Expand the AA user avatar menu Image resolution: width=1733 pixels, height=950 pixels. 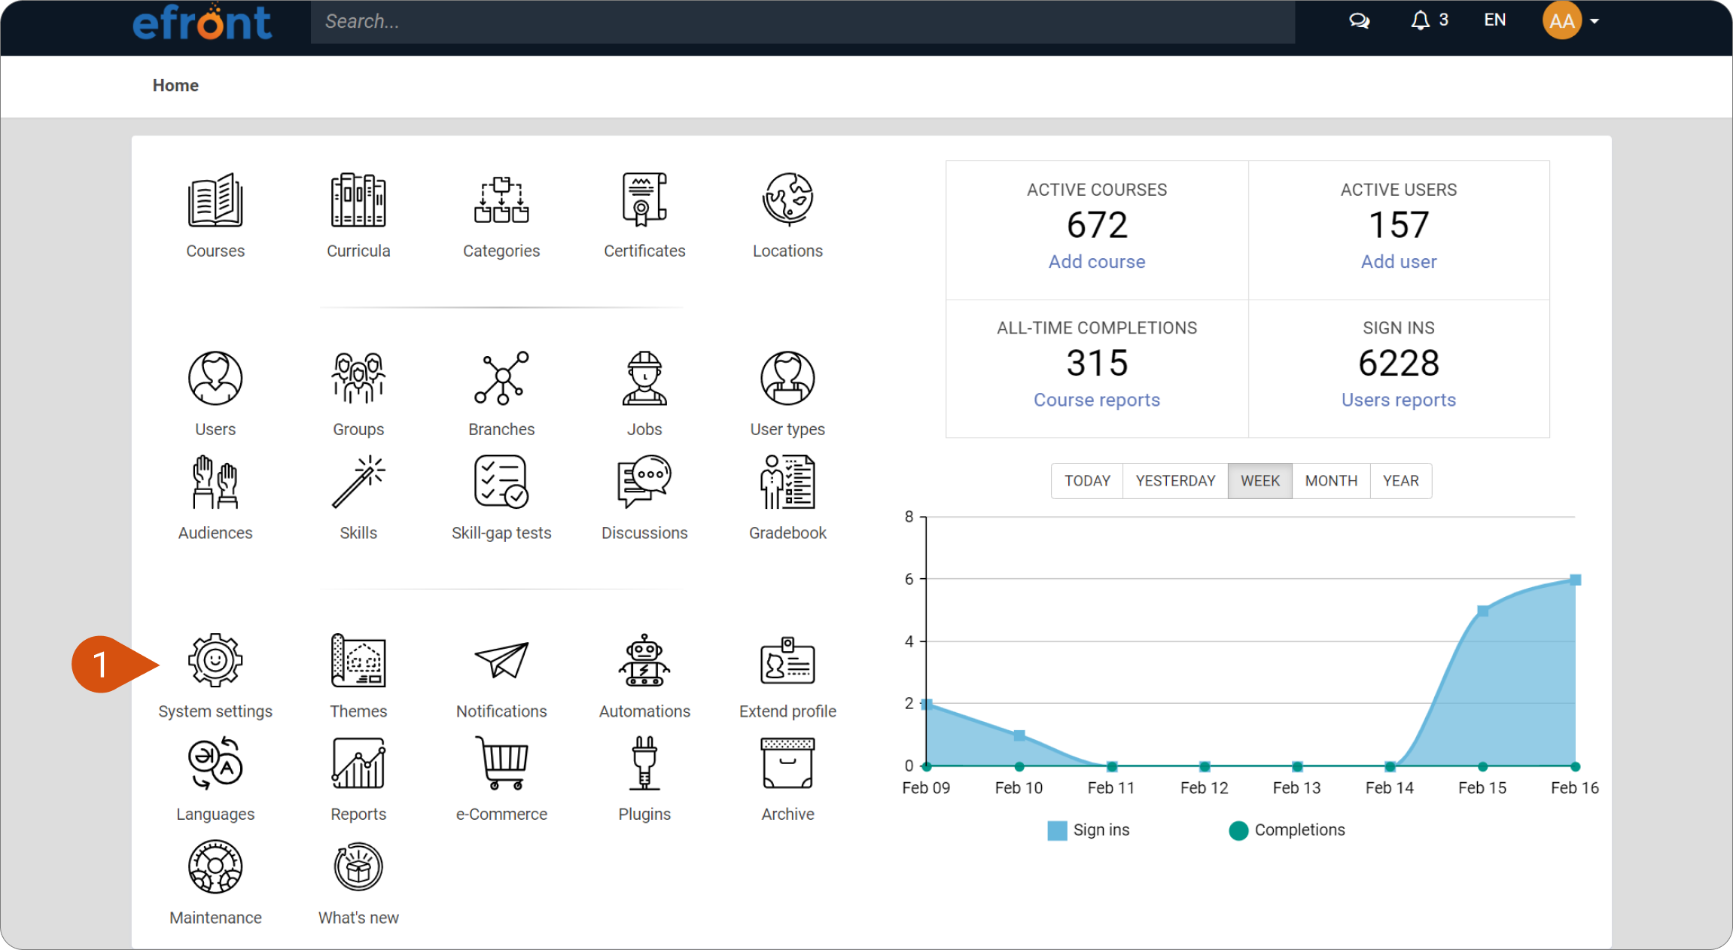(x=1570, y=20)
